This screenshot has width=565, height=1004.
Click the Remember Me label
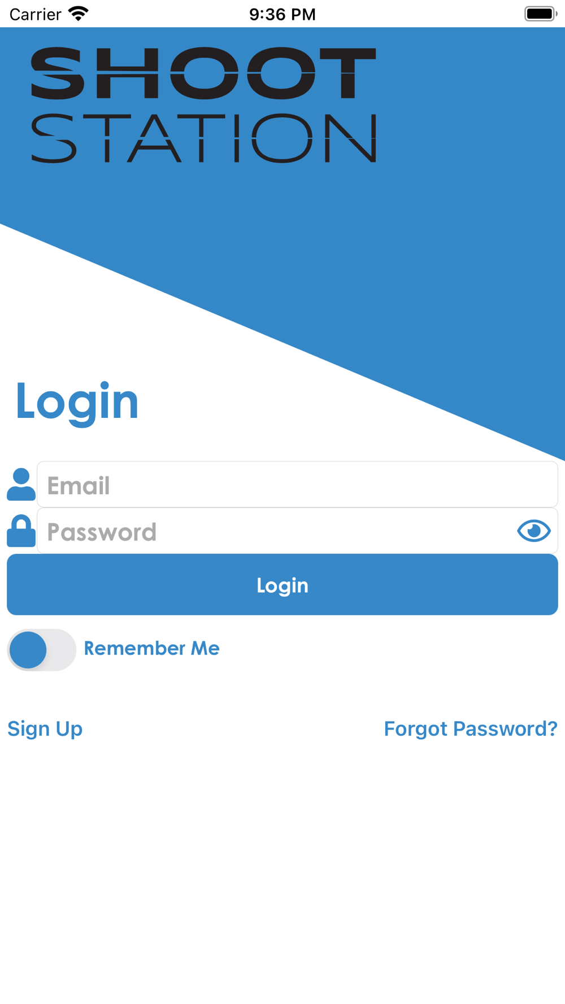click(151, 648)
